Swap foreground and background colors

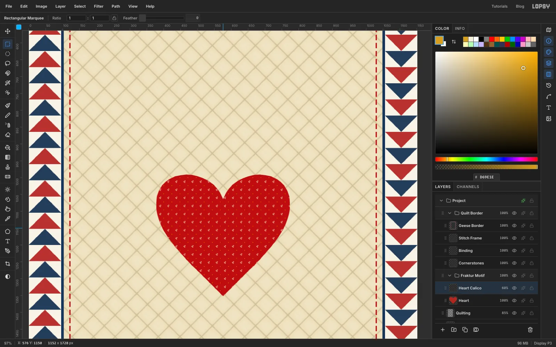pyautogui.click(x=454, y=42)
